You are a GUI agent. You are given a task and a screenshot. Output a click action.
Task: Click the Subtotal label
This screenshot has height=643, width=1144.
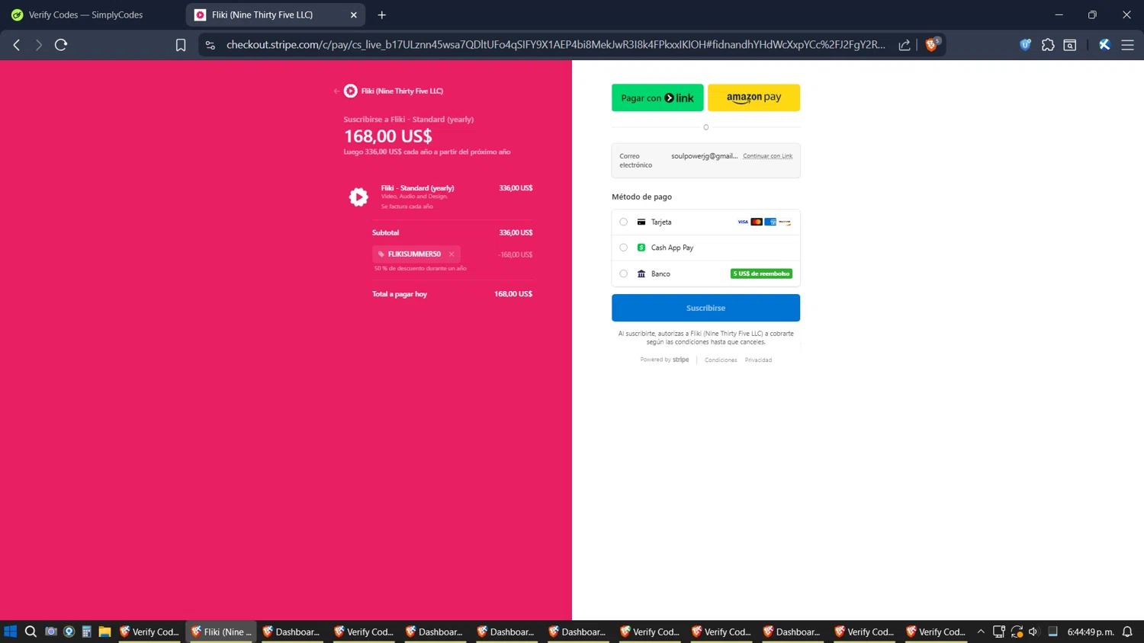[x=386, y=233]
